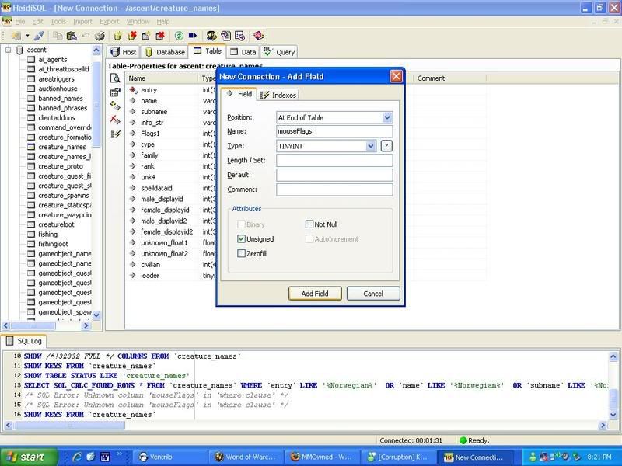Select the SQL Log tab
The width and height of the screenshot is (622, 466).
(24, 341)
